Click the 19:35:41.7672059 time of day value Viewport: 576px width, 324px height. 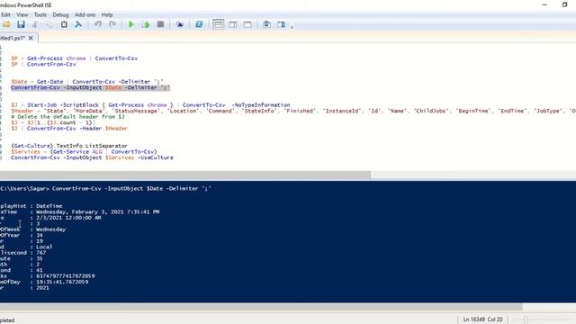pyautogui.click(x=62, y=282)
